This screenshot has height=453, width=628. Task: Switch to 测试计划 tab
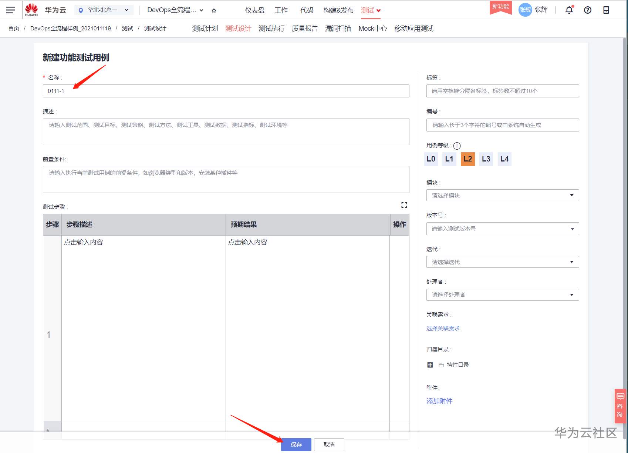pyautogui.click(x=205, y=29)
